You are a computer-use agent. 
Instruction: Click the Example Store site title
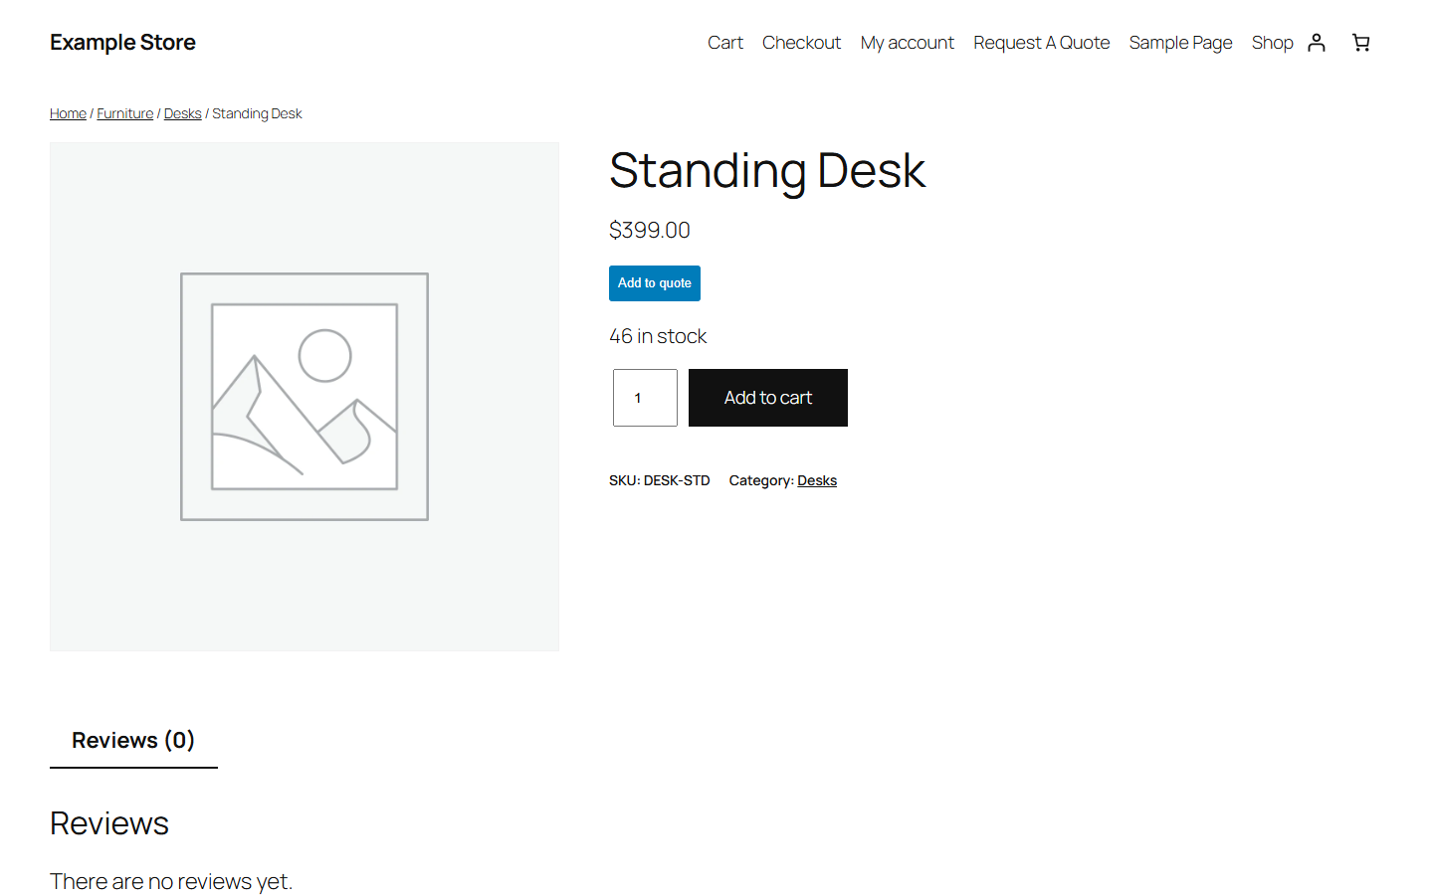(122, 43)
